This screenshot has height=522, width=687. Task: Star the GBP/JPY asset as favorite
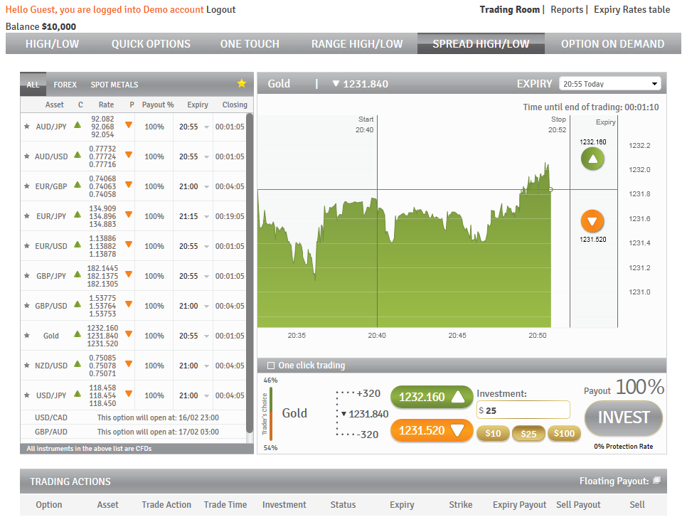[x=27, y=275]
